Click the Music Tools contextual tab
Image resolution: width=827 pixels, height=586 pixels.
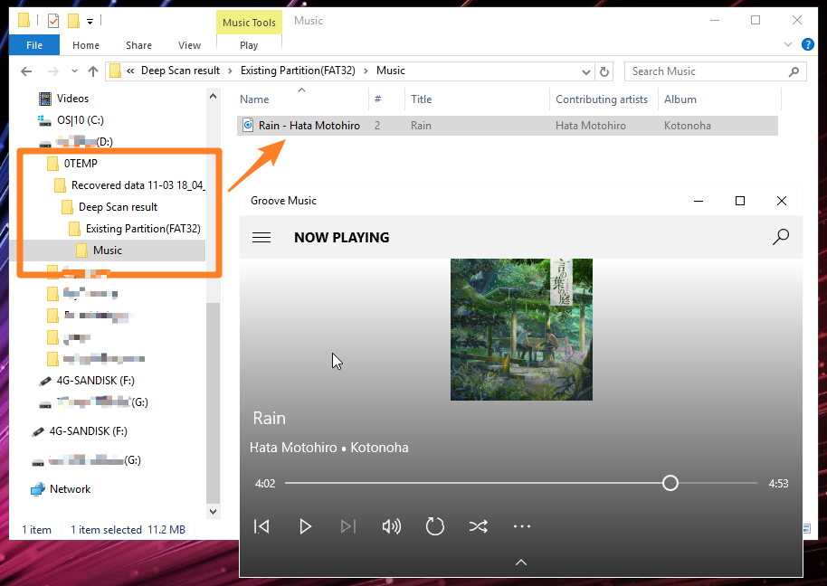[249, 23]
